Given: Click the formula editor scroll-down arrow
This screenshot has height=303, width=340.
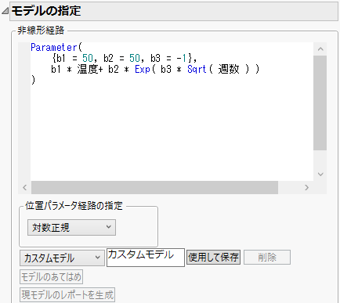Looking at the screenshot, I should pos(320,174).
